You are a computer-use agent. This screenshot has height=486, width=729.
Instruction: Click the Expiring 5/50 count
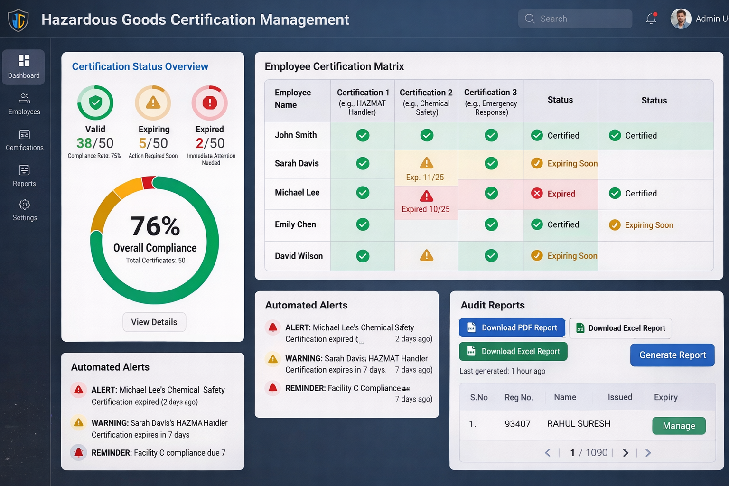click(153, 143)
